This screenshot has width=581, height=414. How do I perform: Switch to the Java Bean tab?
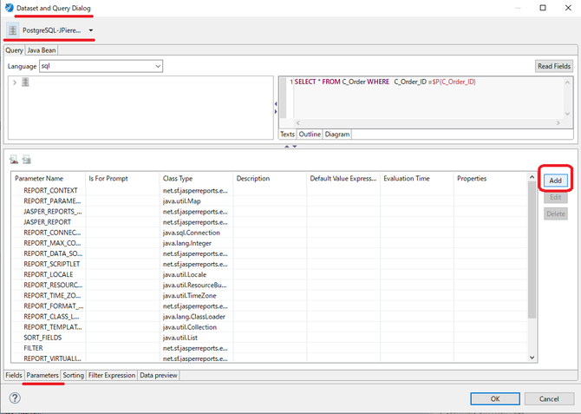(42, 50)
